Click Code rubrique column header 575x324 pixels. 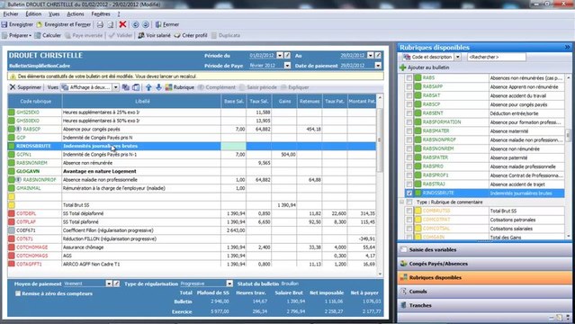coord(35,102)
